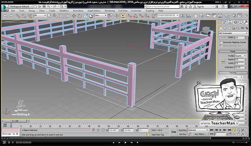Screen dimensions: 251x146
Task: Click the Render Production teapot icon
Action: pos(246,16)
